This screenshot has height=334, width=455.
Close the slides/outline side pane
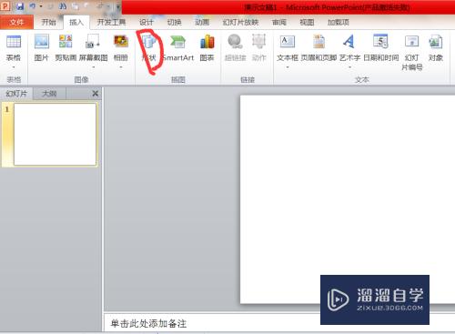point(95,94)
